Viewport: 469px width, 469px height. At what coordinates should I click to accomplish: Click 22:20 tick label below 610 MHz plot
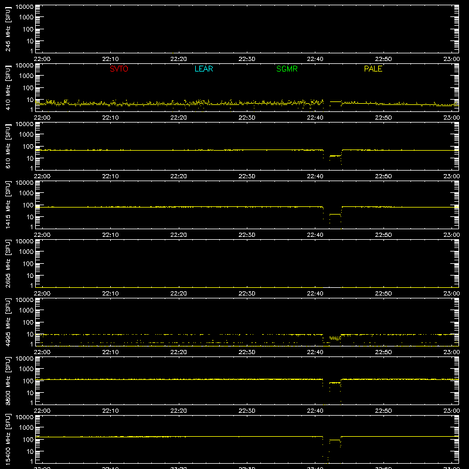pyautogui.click(x=179, y=176)
